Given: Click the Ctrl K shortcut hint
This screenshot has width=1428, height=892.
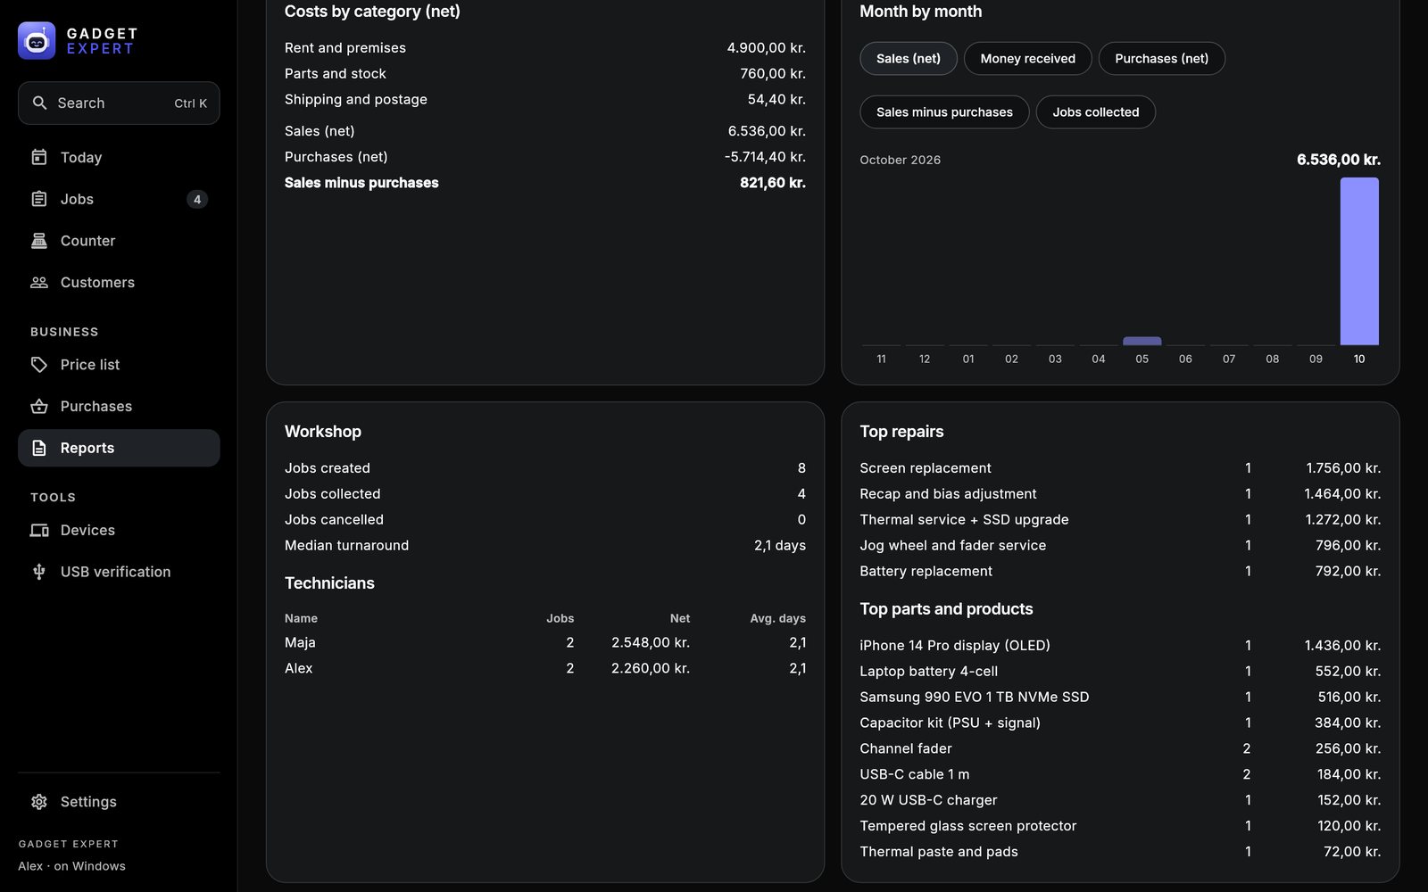Looking at the screenshot, I should pos(190,103).
